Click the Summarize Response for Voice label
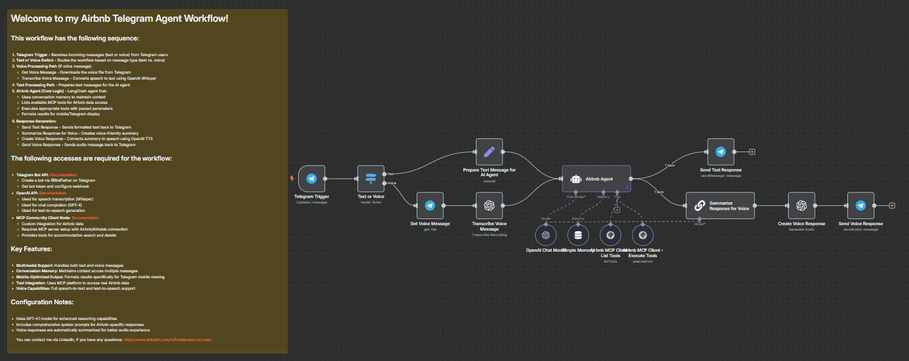 coord(729,206)
